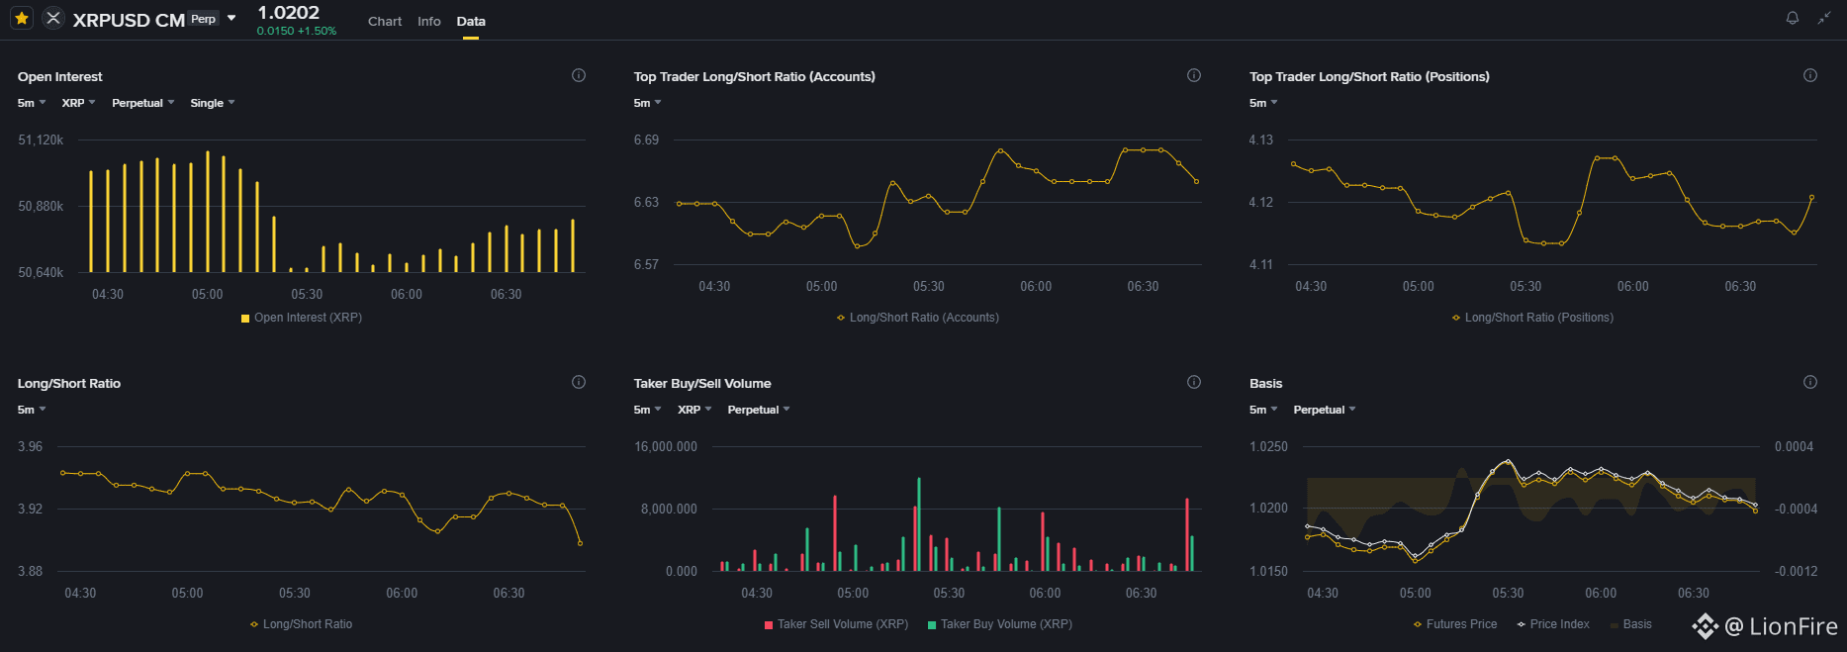Switch to the Info tab

pos(429,21)
